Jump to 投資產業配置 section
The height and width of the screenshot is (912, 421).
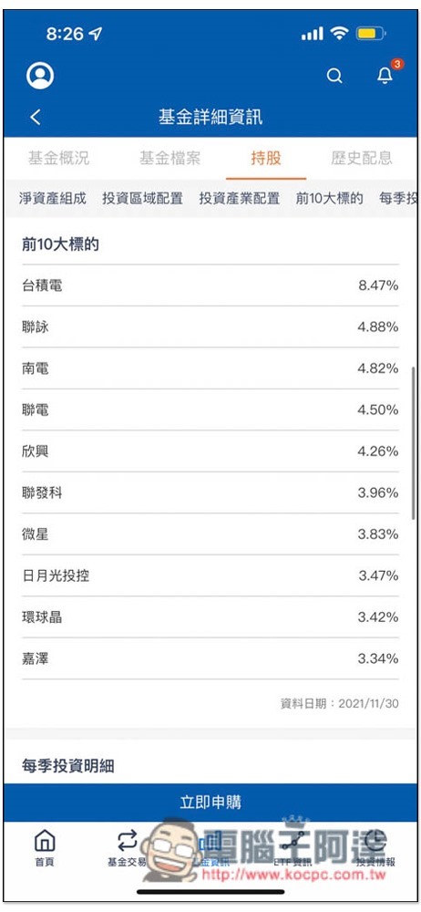click(240, 198)
